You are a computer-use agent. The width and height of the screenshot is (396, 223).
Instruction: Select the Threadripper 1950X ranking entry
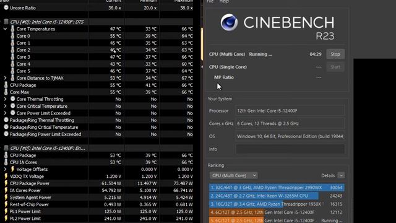[x=277, y=204]
